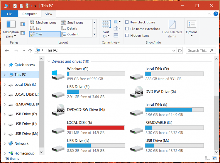Viewport: 220px width, 163px height.
Task: Click the layout gallery scroll up arrow
Action: (x=94, y=22)
